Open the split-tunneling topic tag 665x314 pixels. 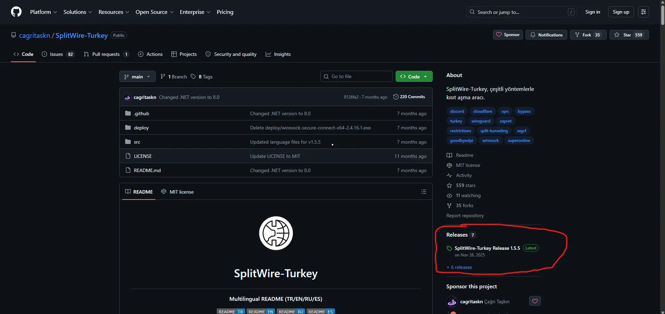coord(494,131)
